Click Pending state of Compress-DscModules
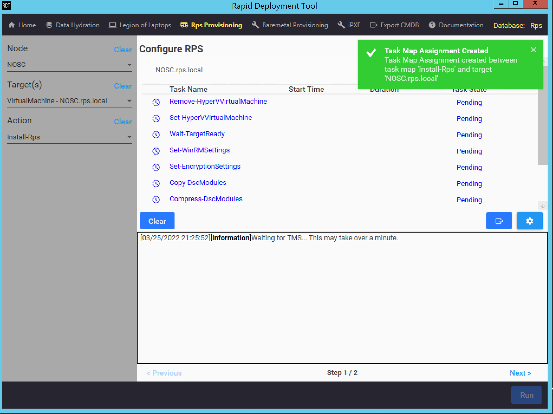Image resolution: width=553 pixels, height=414 pixels. pyautogui.click(x=469, y=200)
